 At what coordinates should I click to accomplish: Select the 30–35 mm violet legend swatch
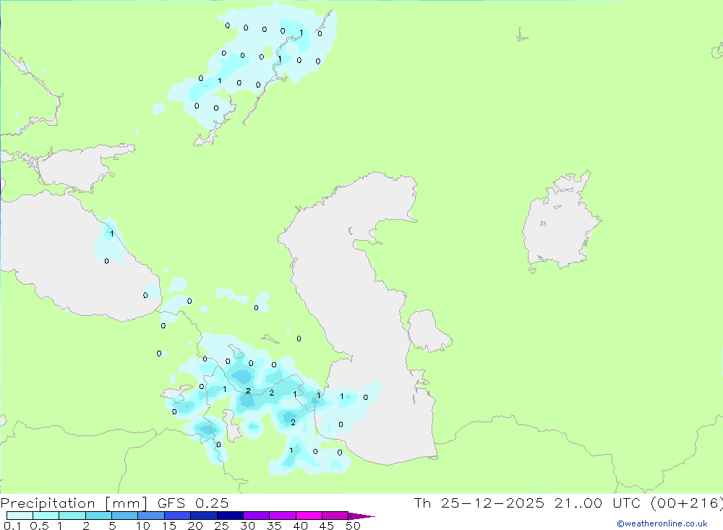tap(257, 516)
